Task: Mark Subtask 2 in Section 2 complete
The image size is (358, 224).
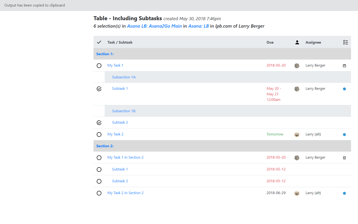Action: point(99,181)
